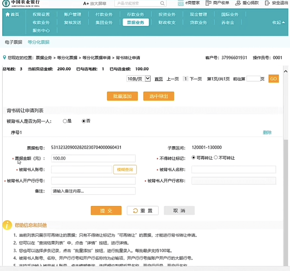Image resolution: width=290 pixels, height=271 pixels.
Task: Click the 票据金额 input field
Action: pos(93,158)
